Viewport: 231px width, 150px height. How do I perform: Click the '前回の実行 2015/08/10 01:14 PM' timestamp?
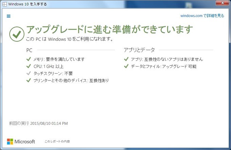point(38,123)
